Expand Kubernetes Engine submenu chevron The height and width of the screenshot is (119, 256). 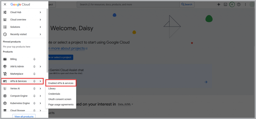[40, 103]
